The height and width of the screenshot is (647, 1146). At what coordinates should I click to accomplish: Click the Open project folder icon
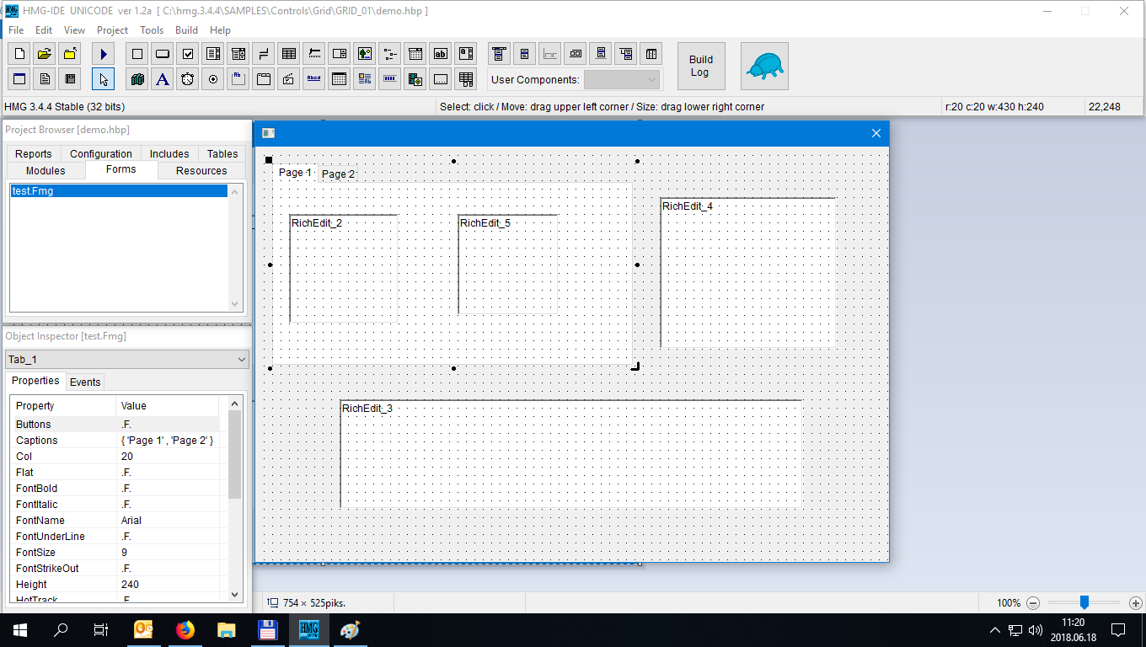tap(45, 54)
